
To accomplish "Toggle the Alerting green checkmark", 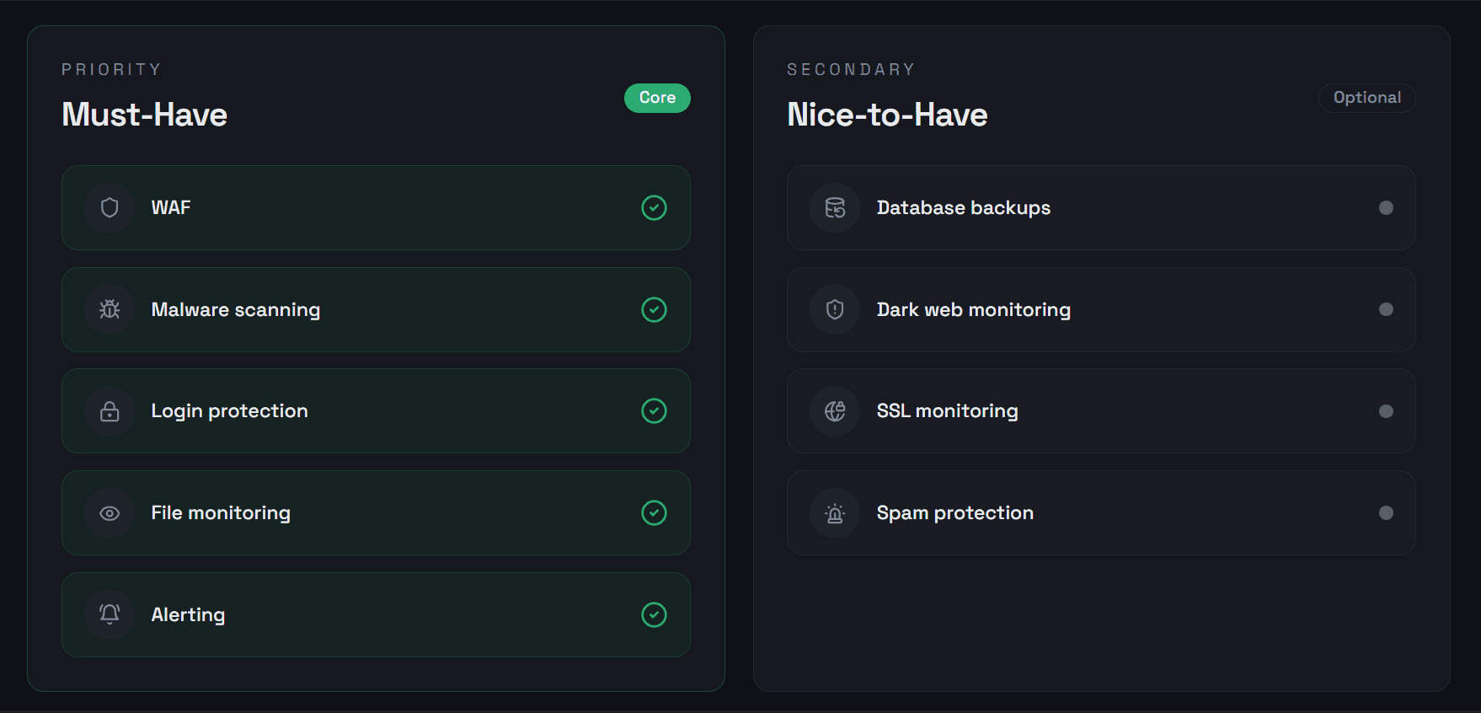I will click(x=654, y=614).
